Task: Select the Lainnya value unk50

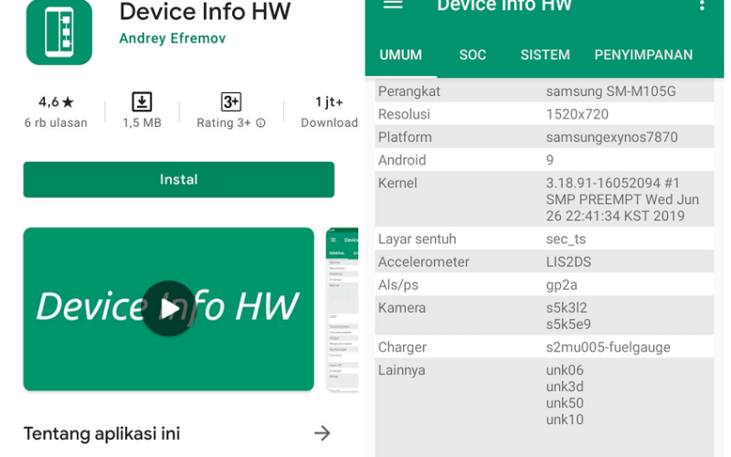Action: click(565, 403)
